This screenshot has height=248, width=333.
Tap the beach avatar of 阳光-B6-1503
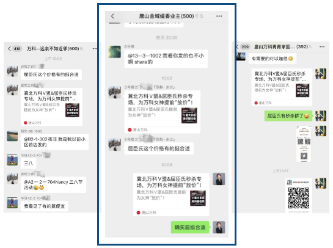click(x=12, y=136)
